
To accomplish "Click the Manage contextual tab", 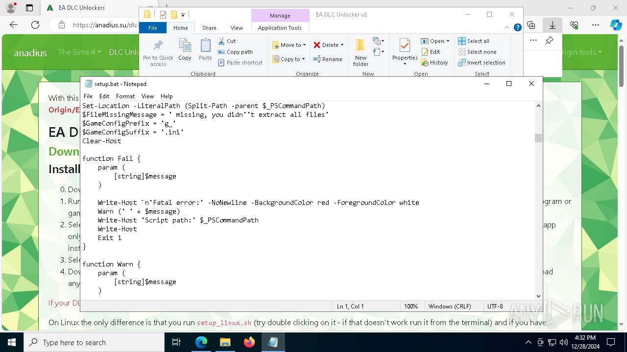I will [x=280, y=16].
